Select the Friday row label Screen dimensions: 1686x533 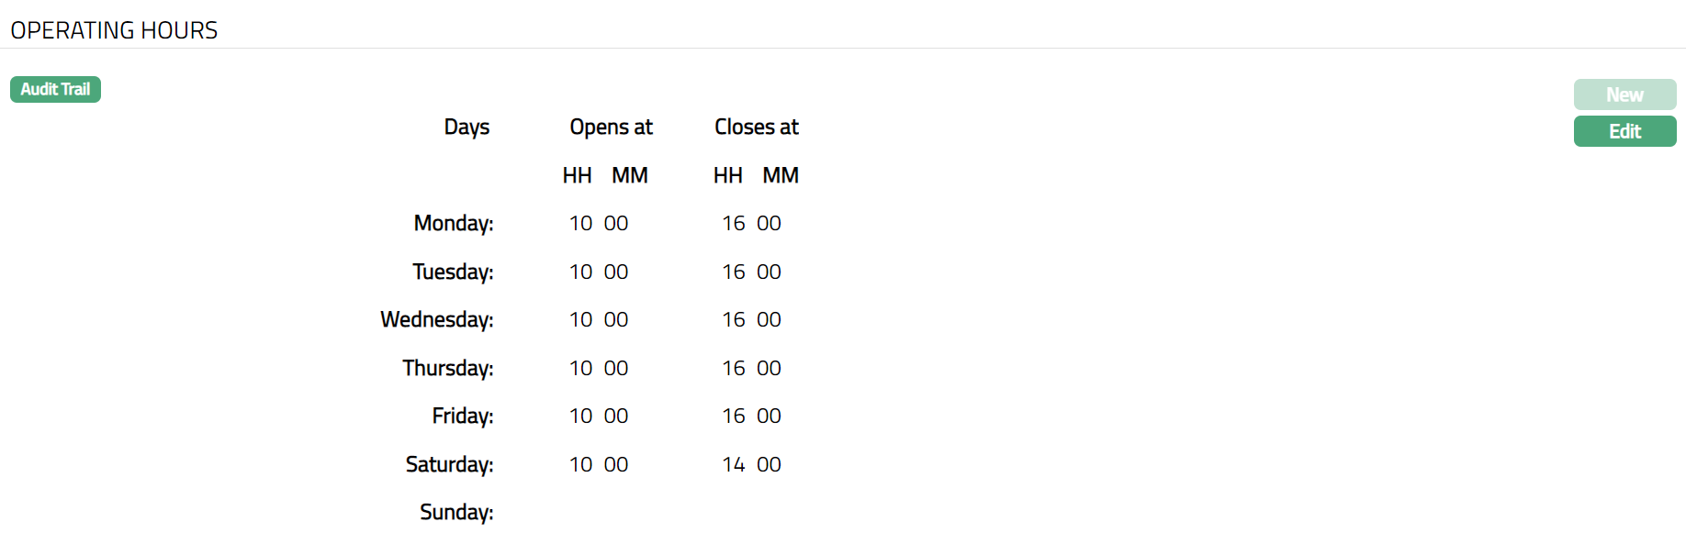point(462,416)
